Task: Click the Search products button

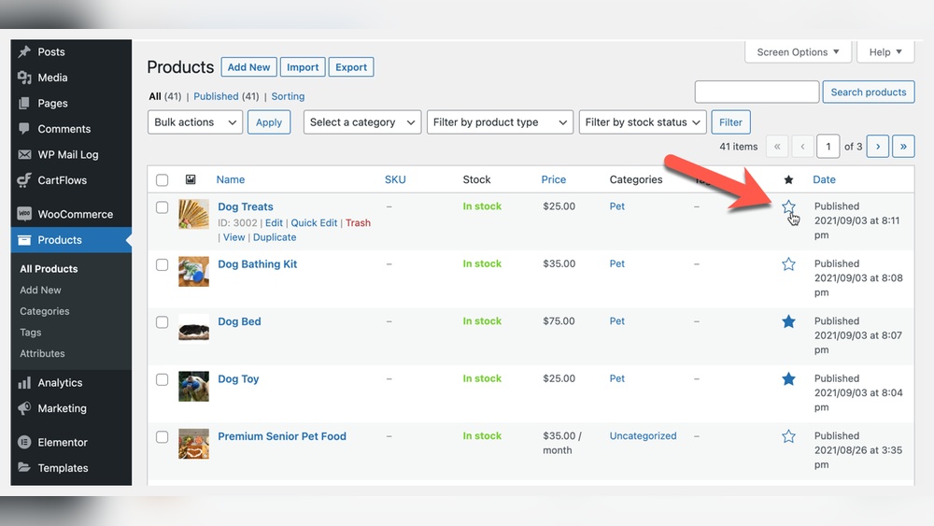Action: [869, 92]
